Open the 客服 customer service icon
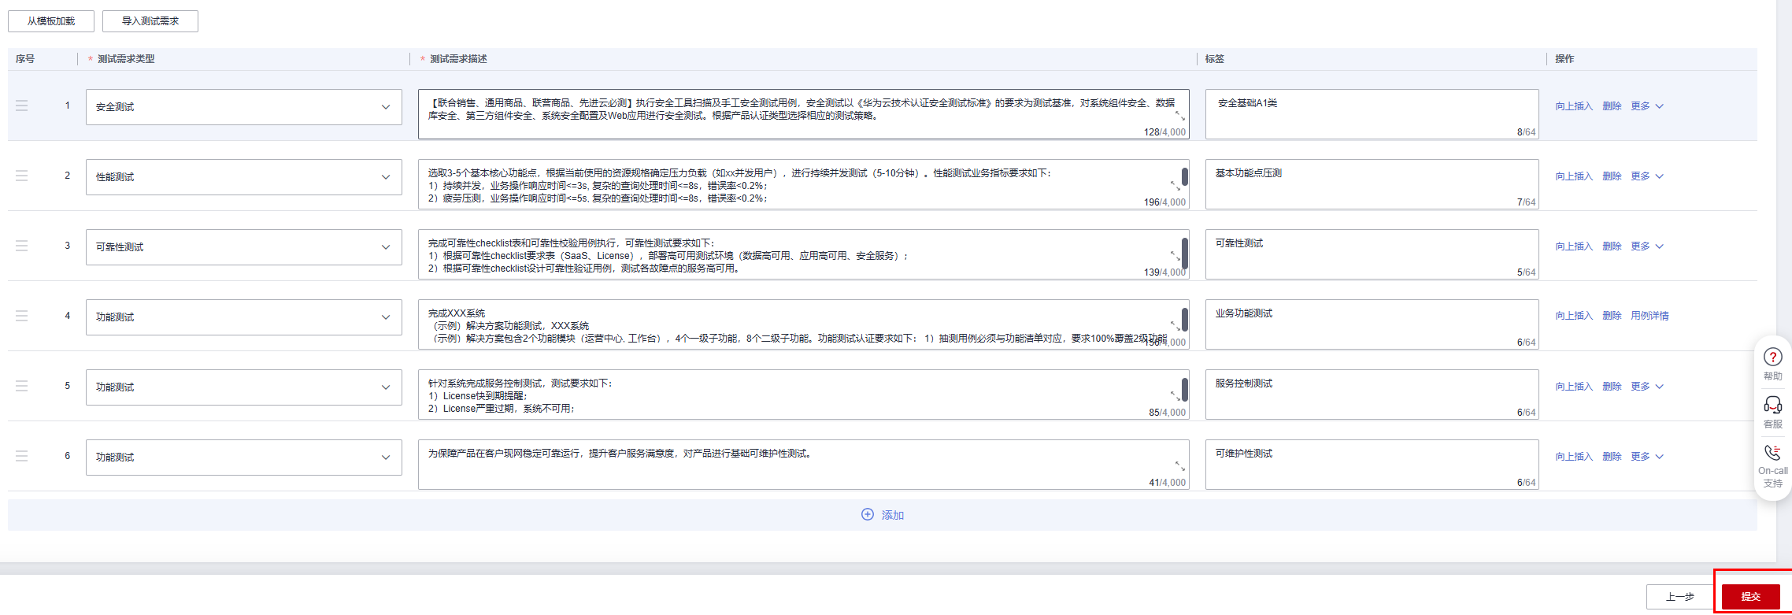The height and width of the screenshot is (615, 1792). (1772, 405)
